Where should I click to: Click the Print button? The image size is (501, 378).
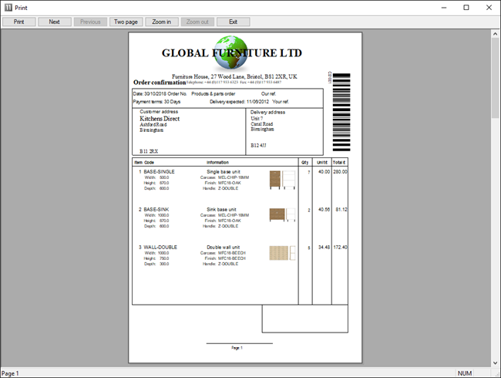coord(18,22)
